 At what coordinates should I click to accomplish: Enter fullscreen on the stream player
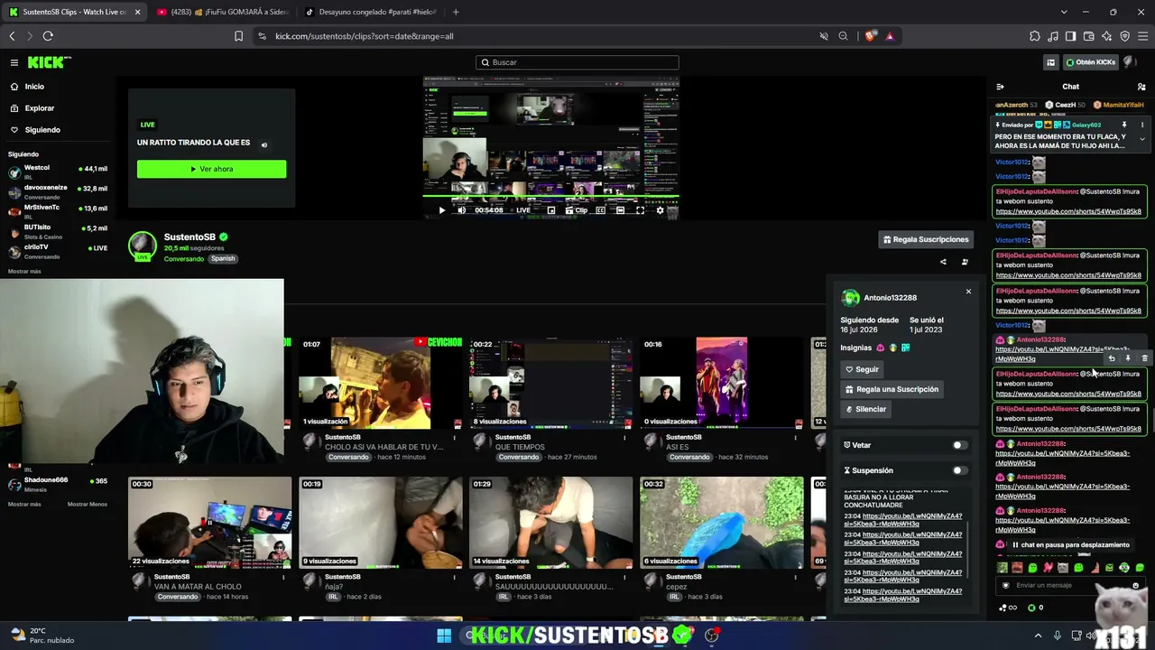tap(640, 210)
